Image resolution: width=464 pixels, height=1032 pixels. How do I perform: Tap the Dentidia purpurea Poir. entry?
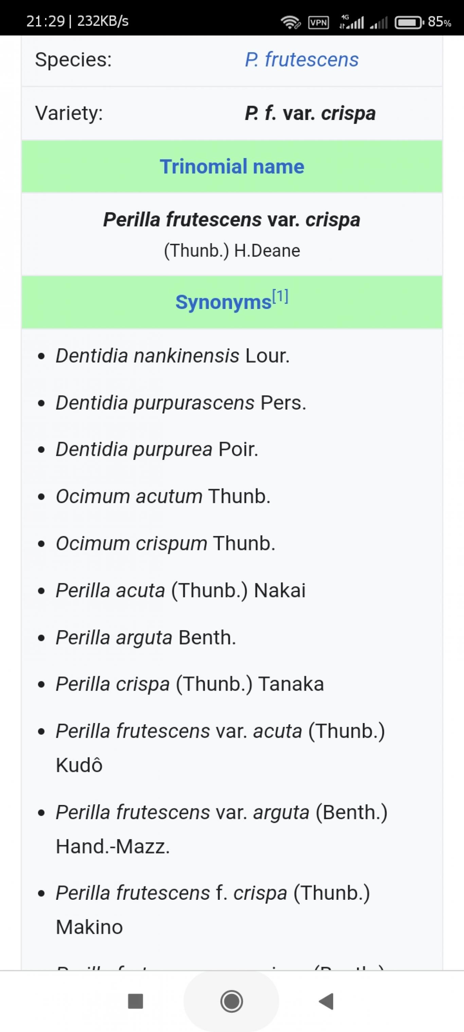157,449
